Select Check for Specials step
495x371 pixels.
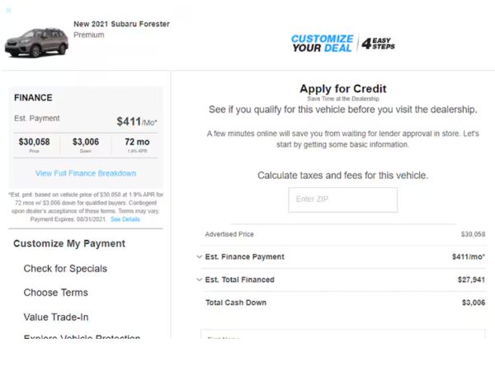[65, 269]
